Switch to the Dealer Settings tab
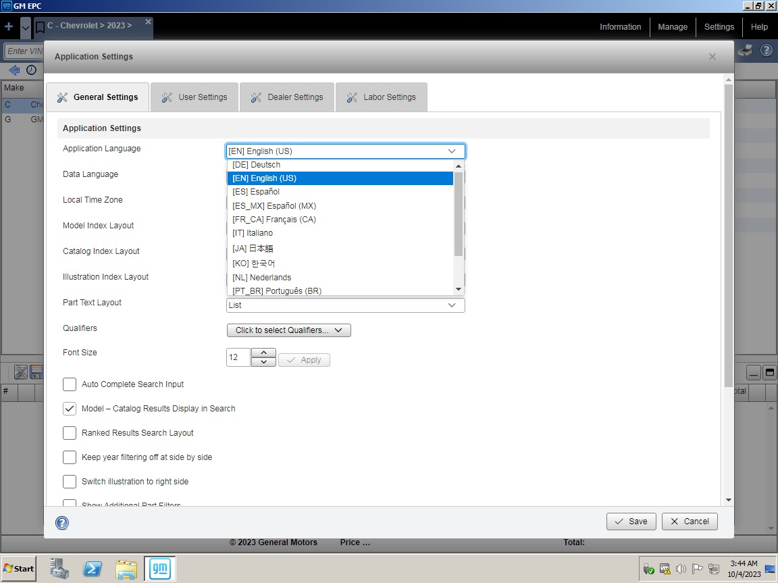 [x=287, y=97]
